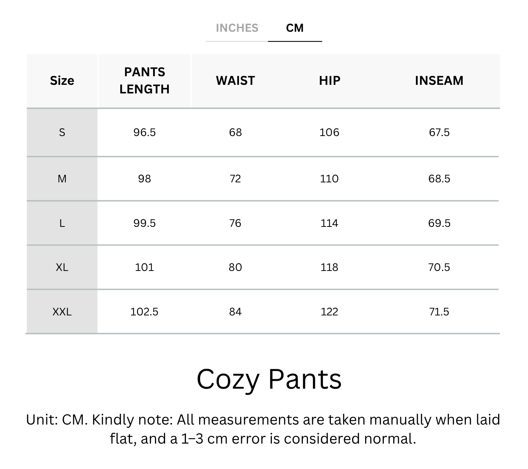Image resolution: width=528 pixels, height=469 pixels.
Task: Click the Size column header
Action: coord(62,81)
